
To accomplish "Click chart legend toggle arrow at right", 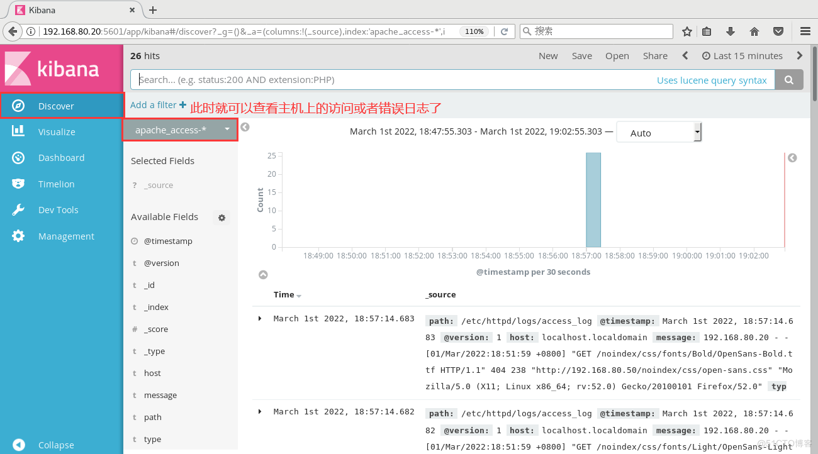I will tap(792, 158).
